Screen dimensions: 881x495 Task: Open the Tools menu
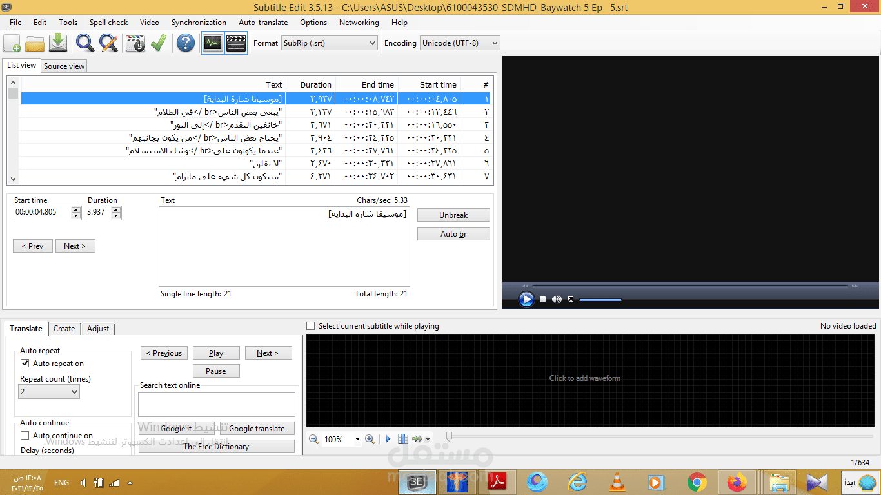click(x=68, y=23)
